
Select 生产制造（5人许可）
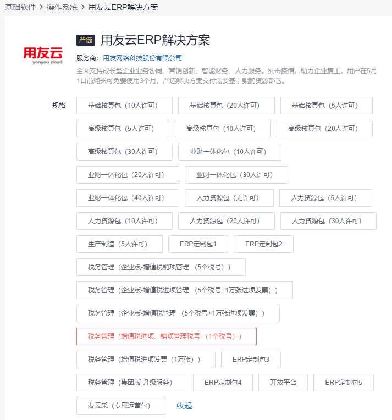119,244
